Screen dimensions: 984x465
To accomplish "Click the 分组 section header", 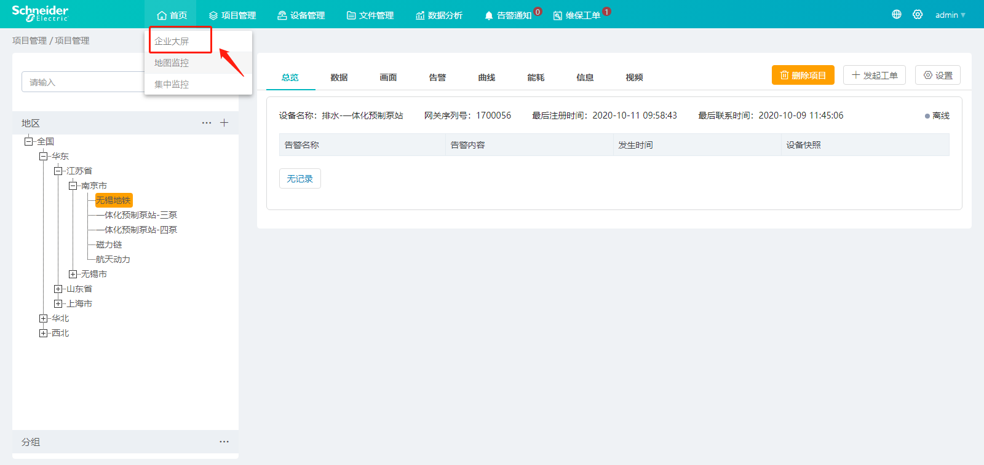I will (125, 442).
